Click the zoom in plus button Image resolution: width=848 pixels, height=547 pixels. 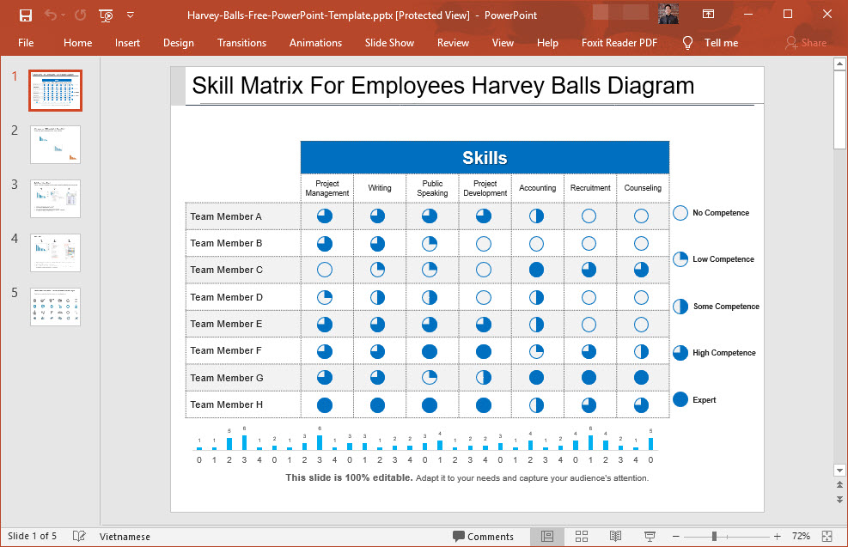click(777, 536)
